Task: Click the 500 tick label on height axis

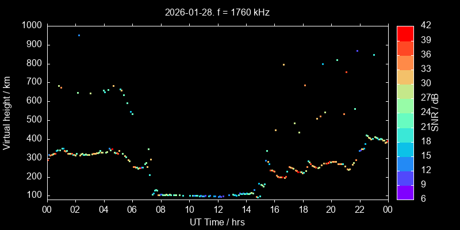Action: coord(33,120)
